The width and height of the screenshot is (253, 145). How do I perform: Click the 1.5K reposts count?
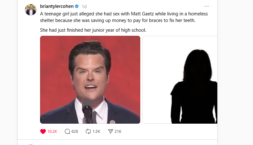[96, 132]
